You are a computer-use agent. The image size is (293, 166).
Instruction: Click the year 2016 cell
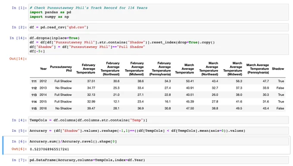(x=43, y=109)
